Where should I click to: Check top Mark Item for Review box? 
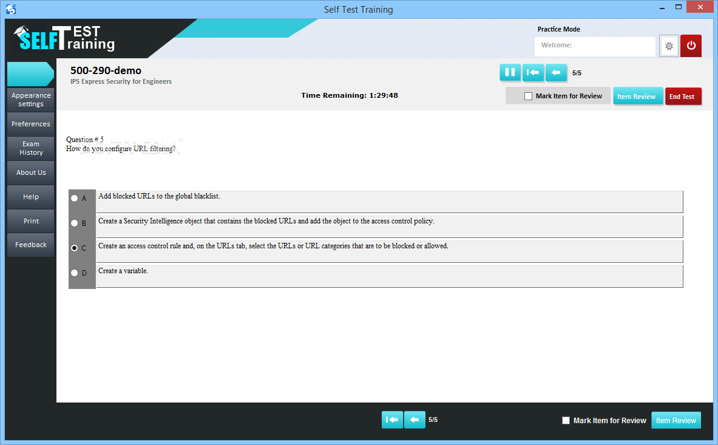[x=529, y=96]
